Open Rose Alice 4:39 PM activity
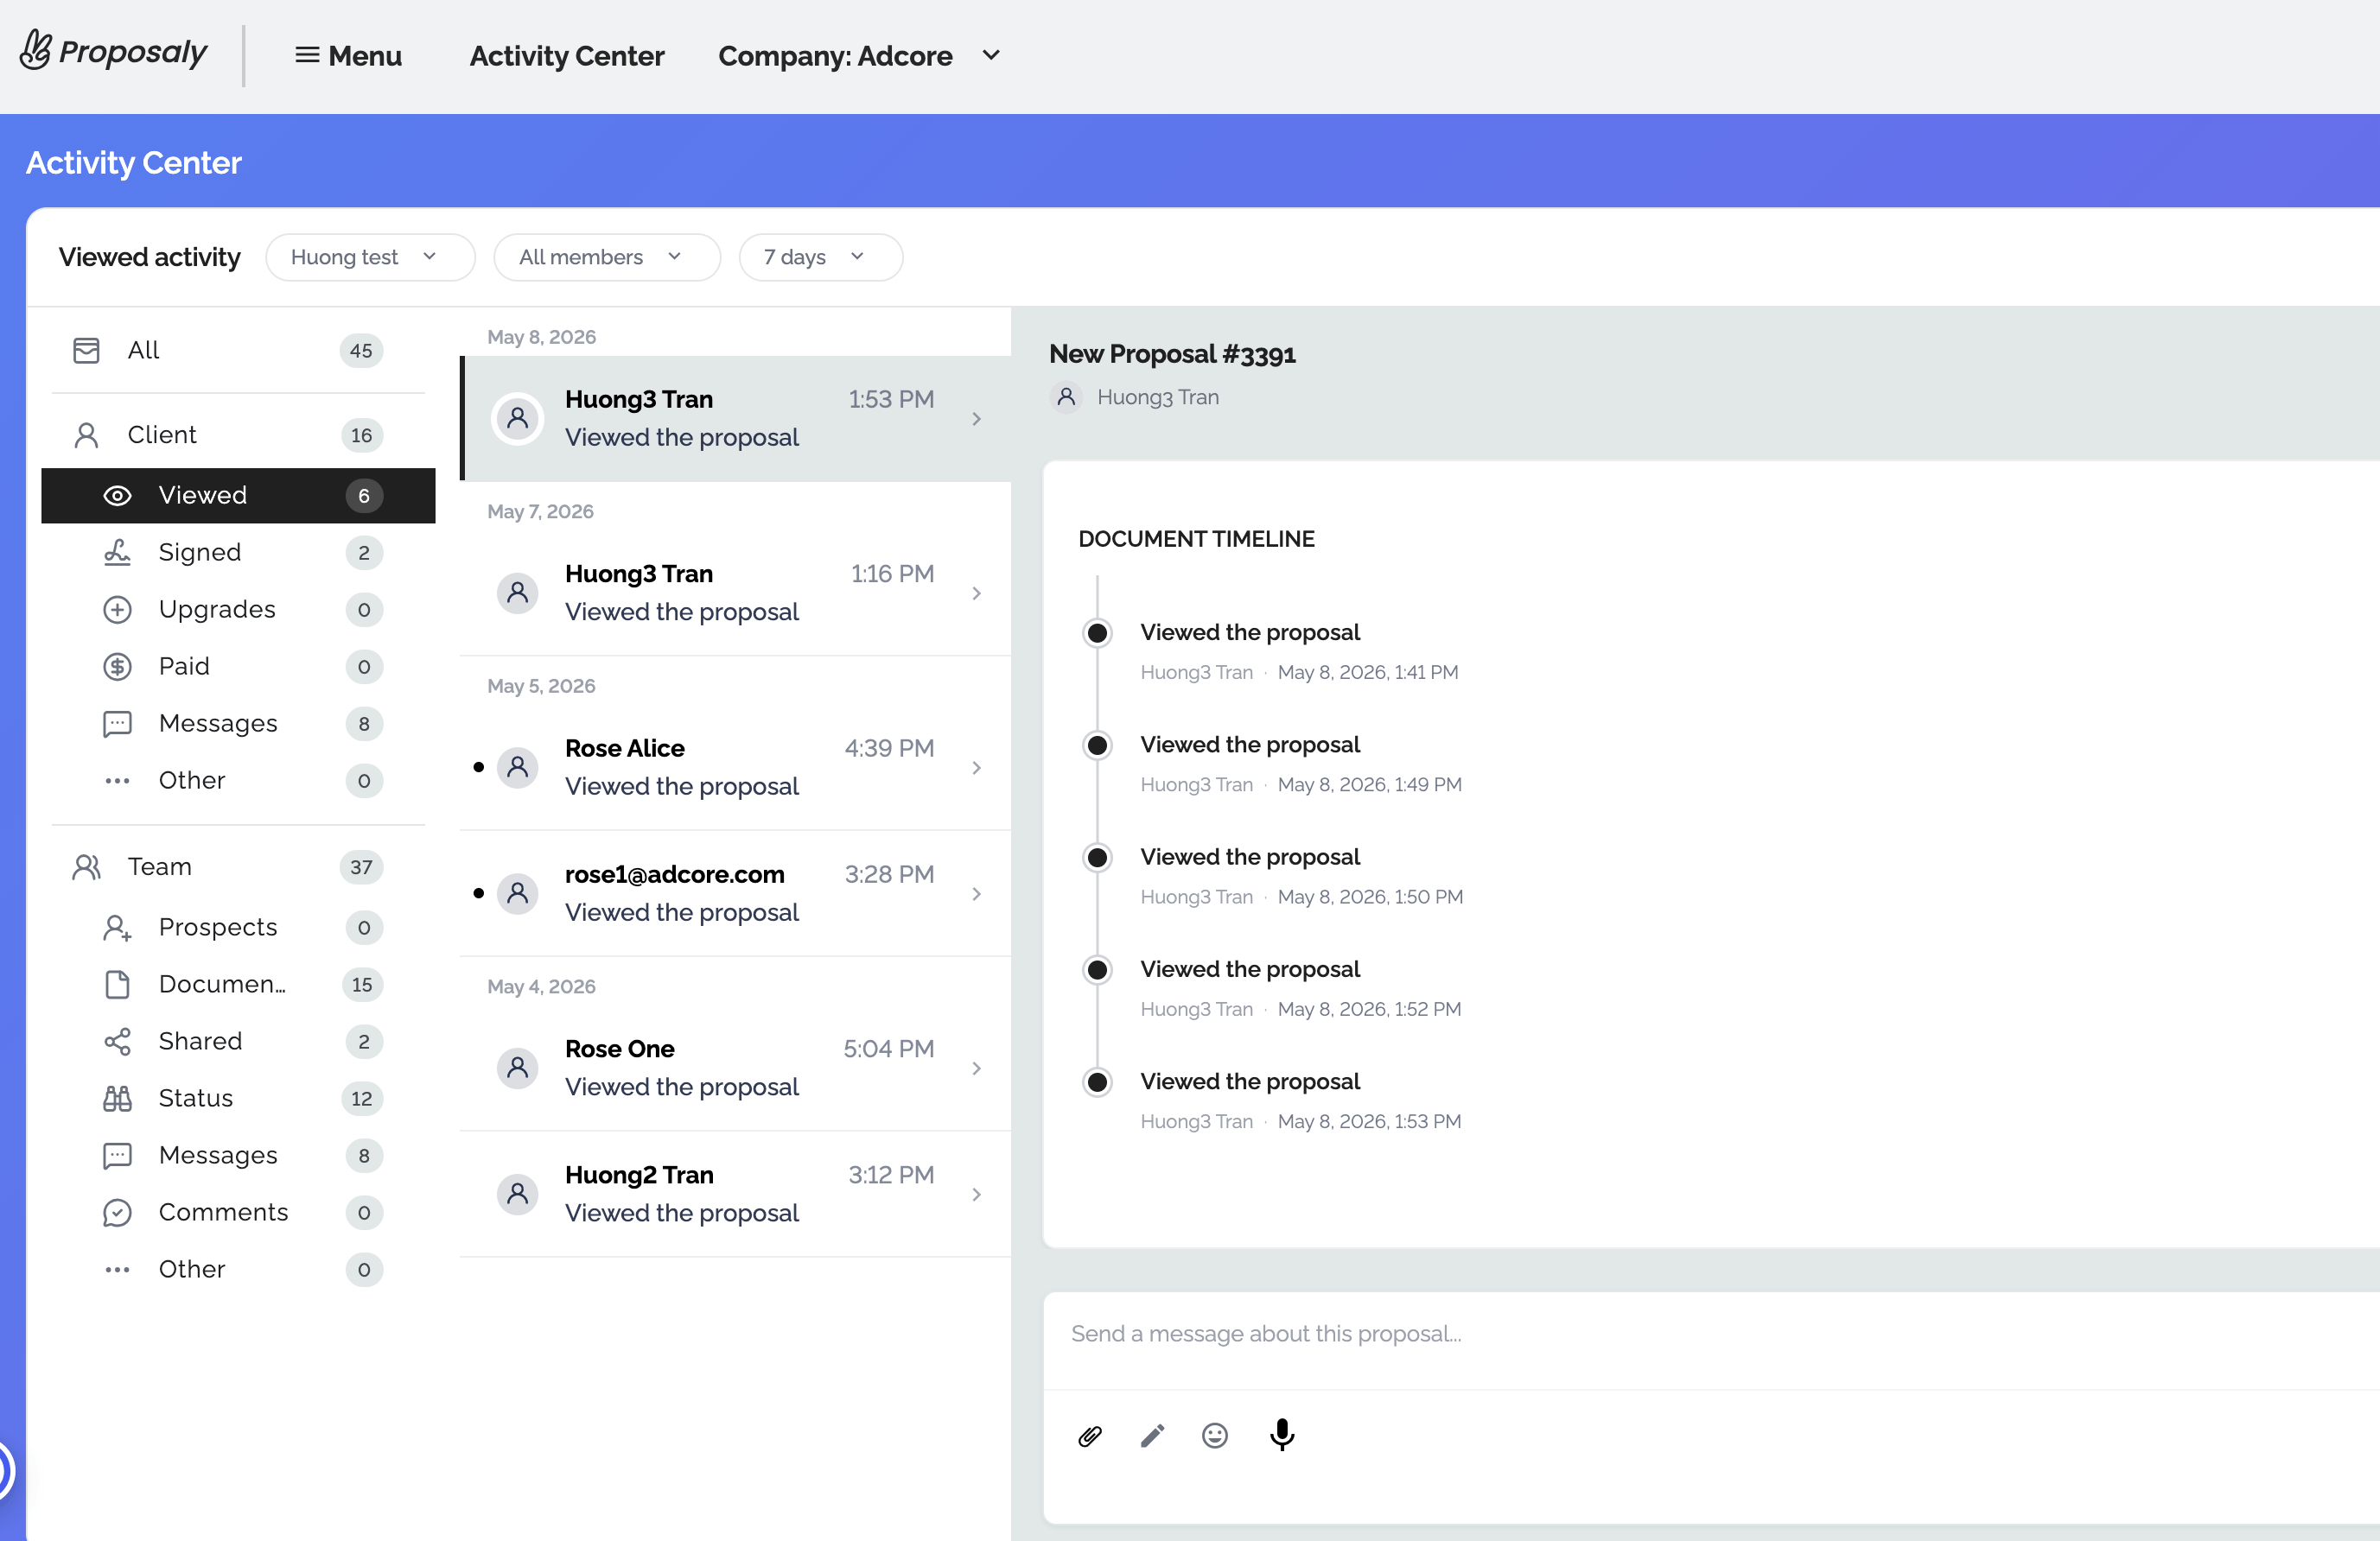Image resolution: width=2380 pixels, height=1541 pixels. point(736,768)
